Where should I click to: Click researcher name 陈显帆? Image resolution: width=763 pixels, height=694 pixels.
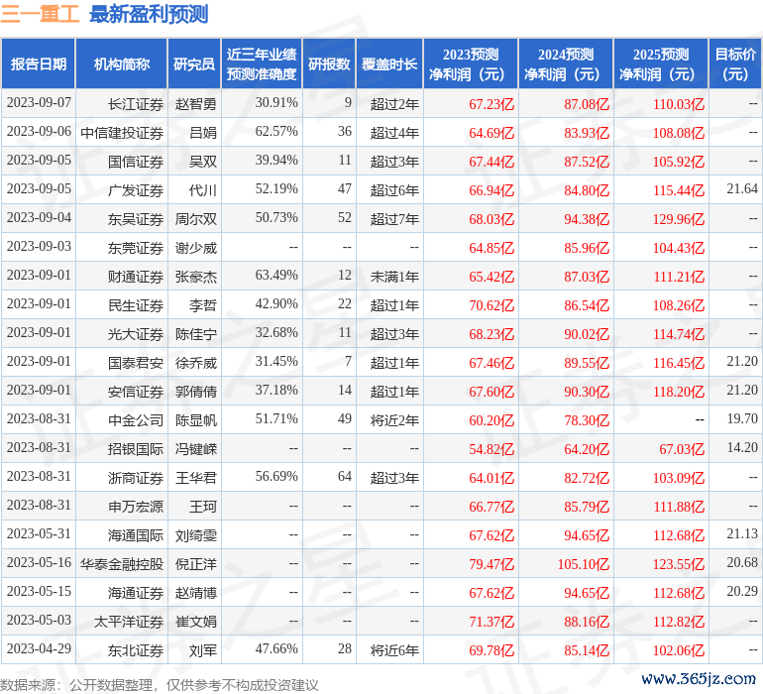click(x=195, y=419)
